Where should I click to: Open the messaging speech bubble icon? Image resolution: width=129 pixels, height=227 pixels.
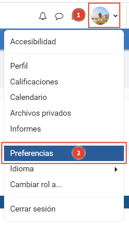pyautogui.click(x=59, y=16)
